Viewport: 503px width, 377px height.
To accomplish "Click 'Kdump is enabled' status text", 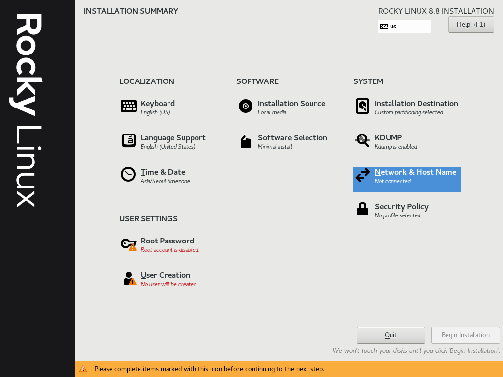I will click(395, 147).
